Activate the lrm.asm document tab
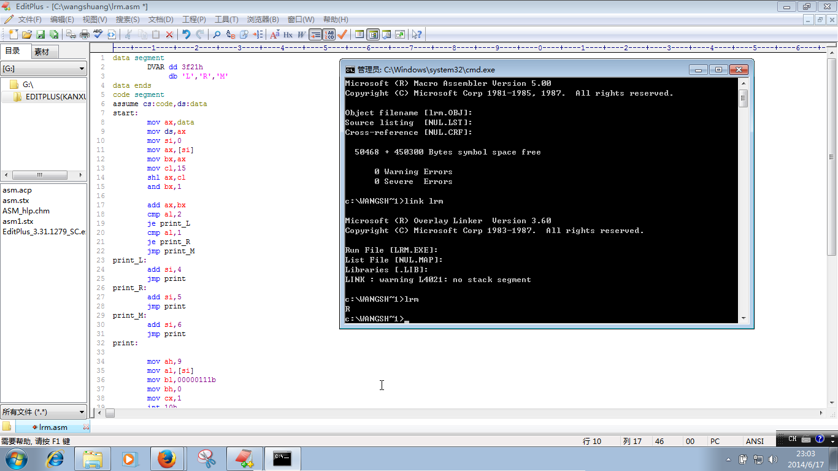838x471 pixels. tap(53, 427)
